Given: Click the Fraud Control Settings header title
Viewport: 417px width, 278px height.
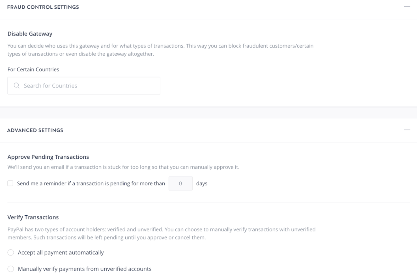Looking at the screenshot, I should pos(43,7).
